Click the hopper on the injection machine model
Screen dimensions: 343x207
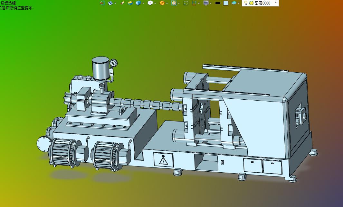(x=100, y=69)
